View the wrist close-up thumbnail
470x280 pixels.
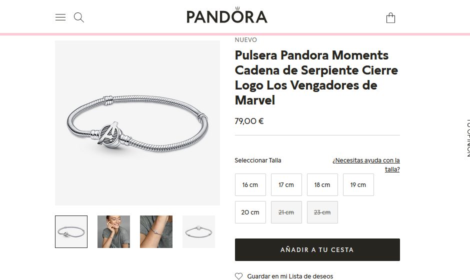pos(156,231)
